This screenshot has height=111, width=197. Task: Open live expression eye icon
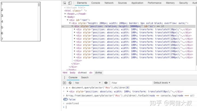[x=106, y=83]
